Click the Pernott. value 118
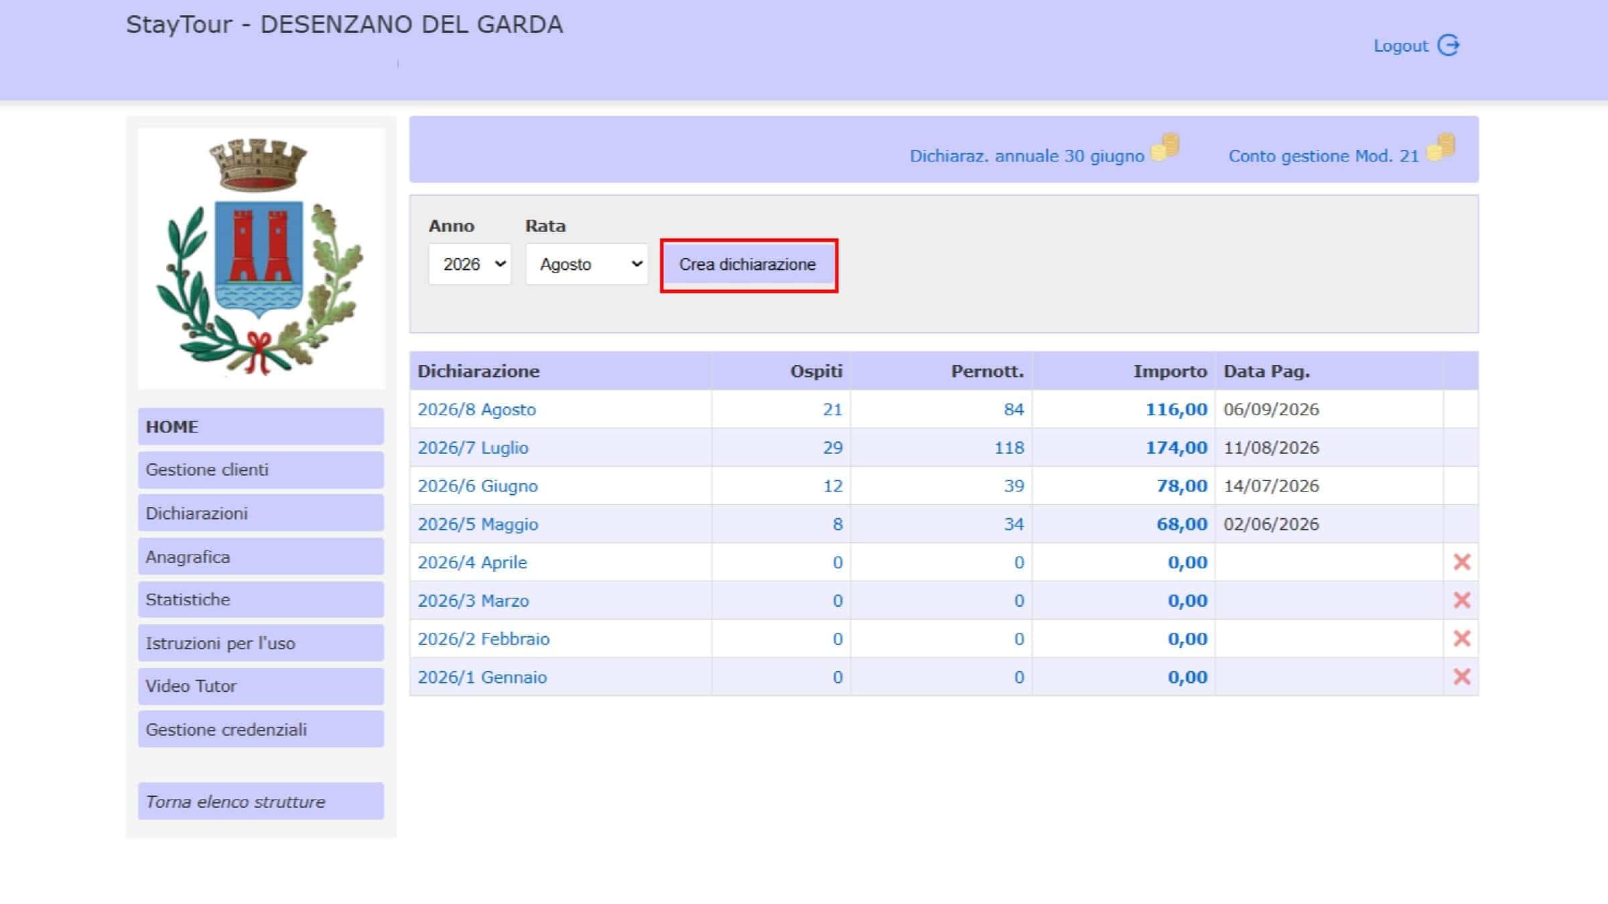The height and width of the screenshot is (904, 1608). coord(1009,447)
